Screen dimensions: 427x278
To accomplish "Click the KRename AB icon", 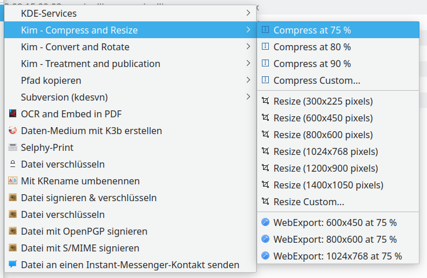I will (x=13, y=181).
